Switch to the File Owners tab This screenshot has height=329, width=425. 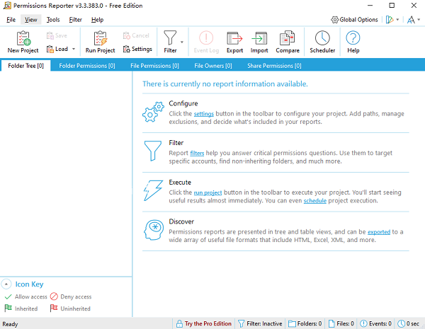(214, 66)
